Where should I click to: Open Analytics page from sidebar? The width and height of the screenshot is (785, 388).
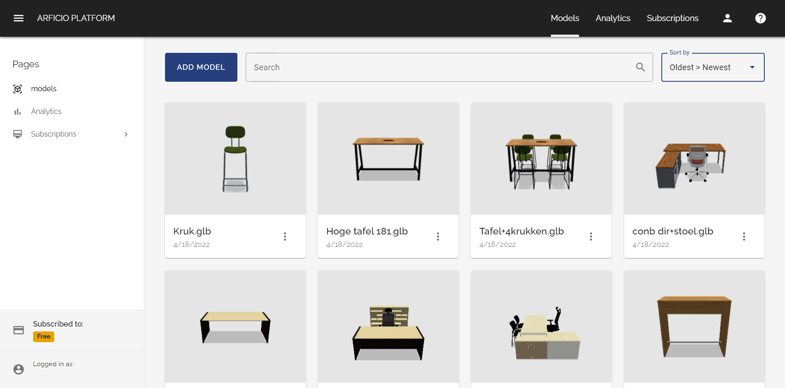tap(46, 111)
